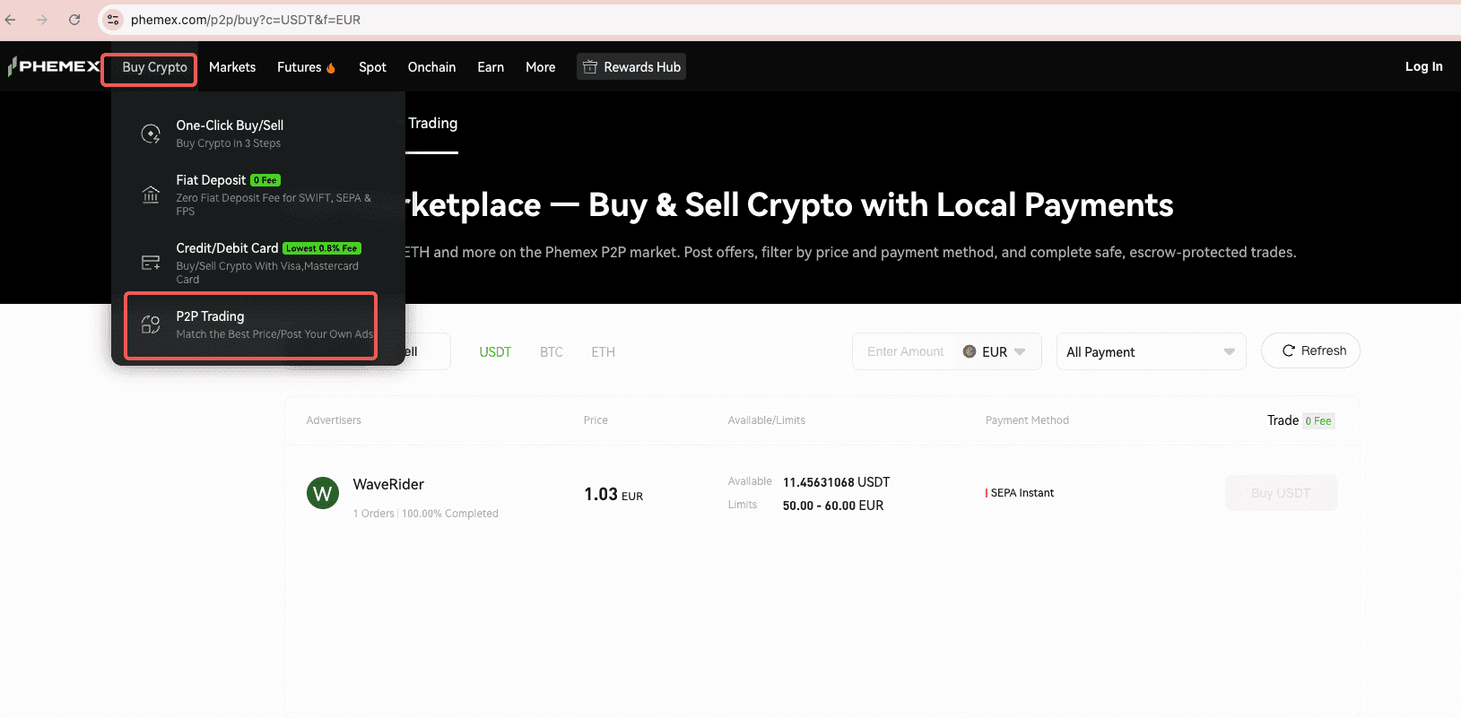
Task: Switch to the ETH coin tab
Action: [x=603, y=352]
